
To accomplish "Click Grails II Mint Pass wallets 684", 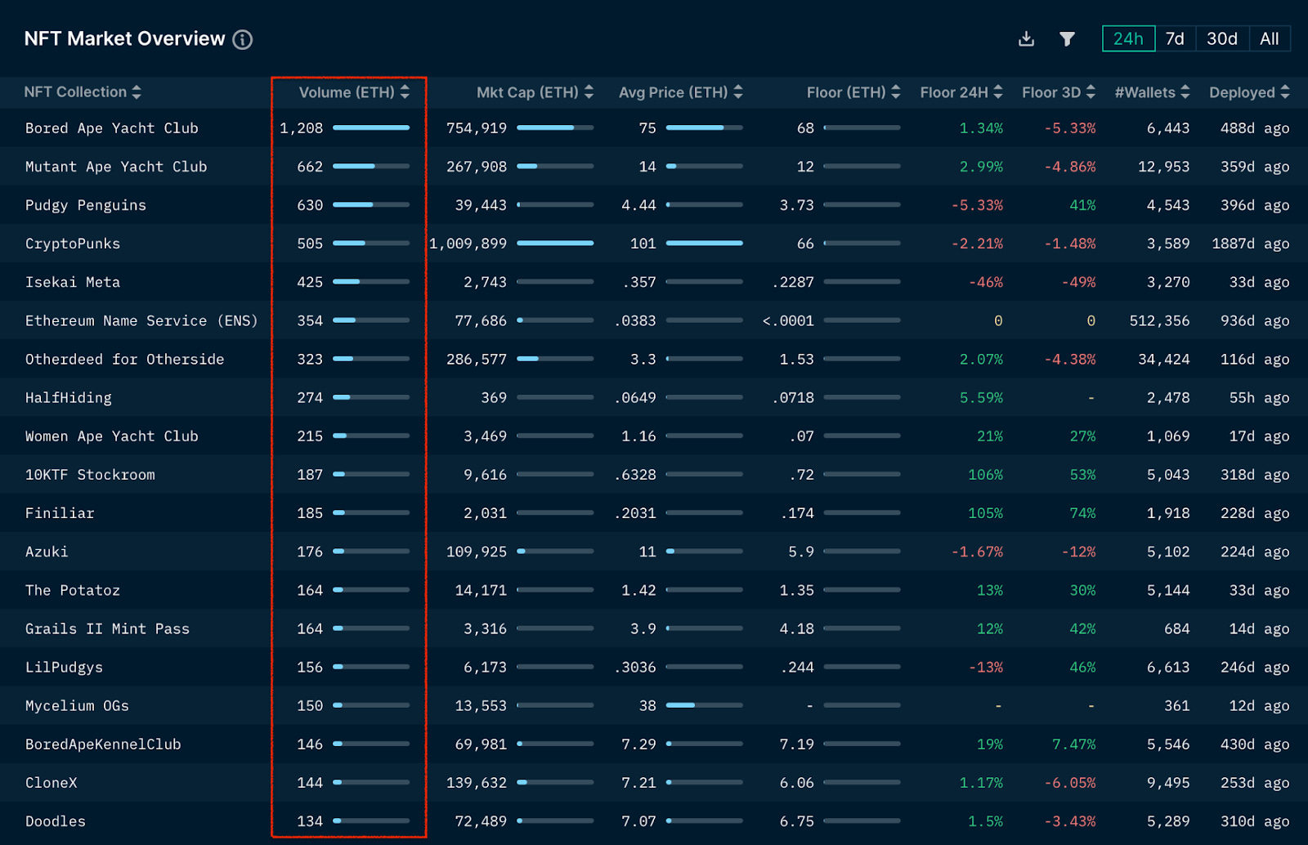I will coord(1177,628).
